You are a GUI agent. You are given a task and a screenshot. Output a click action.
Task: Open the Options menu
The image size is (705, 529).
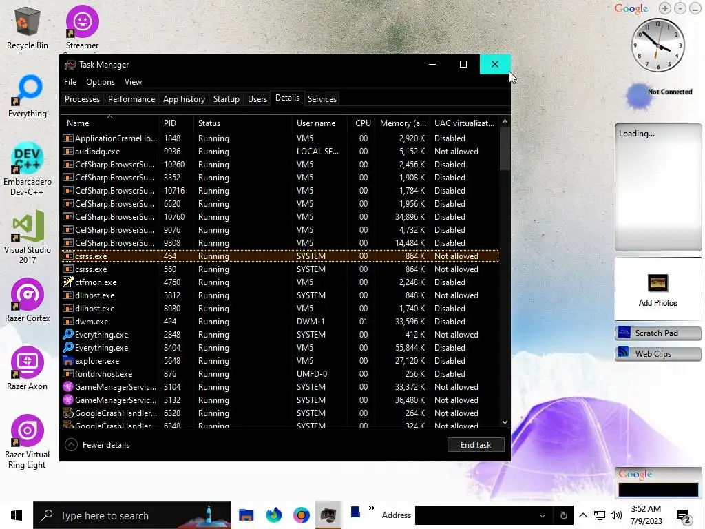[x=101, y=82]
